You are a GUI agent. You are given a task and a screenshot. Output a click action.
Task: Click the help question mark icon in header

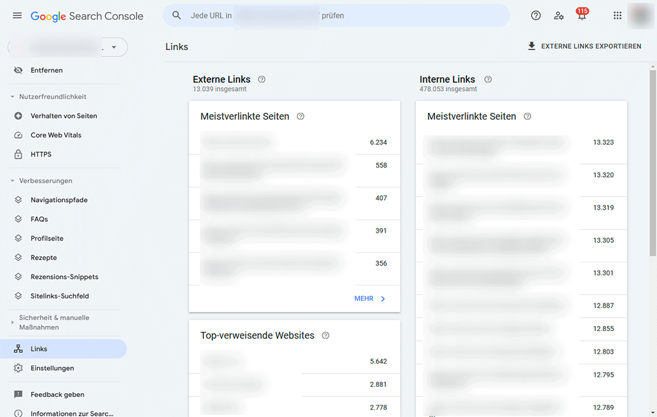click(x=536, y=15)
